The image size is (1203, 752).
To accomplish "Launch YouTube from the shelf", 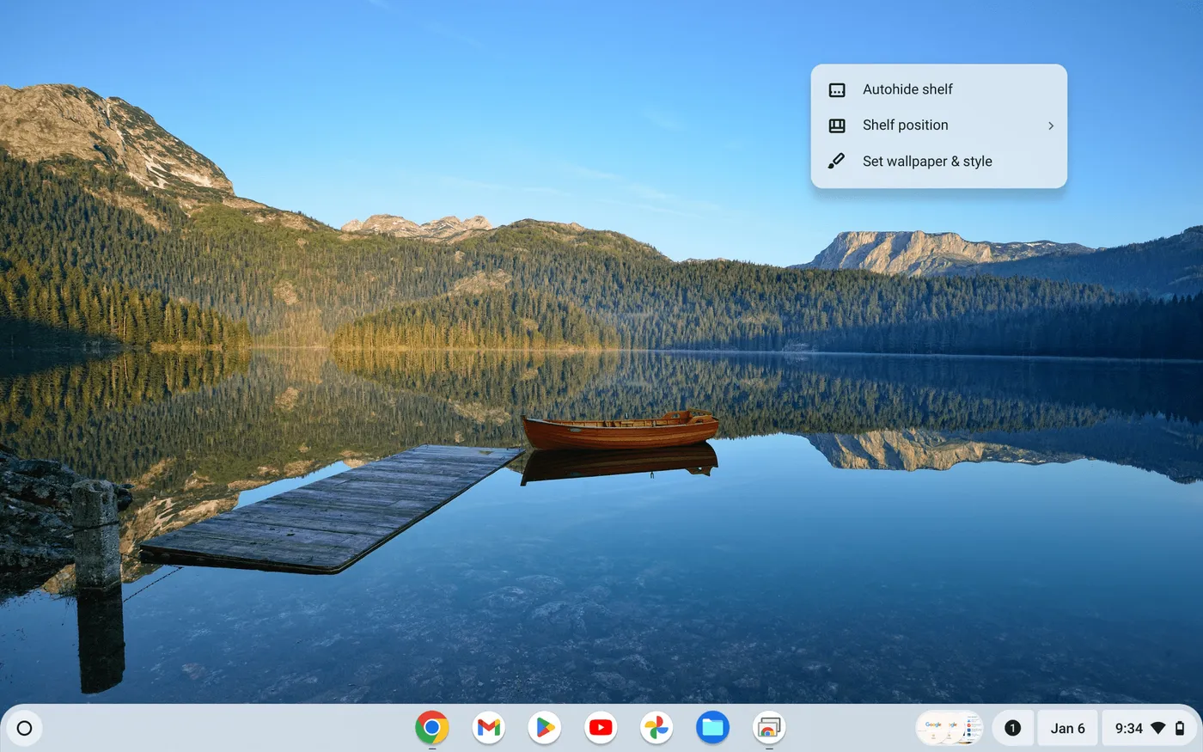I will coord(601,728).
